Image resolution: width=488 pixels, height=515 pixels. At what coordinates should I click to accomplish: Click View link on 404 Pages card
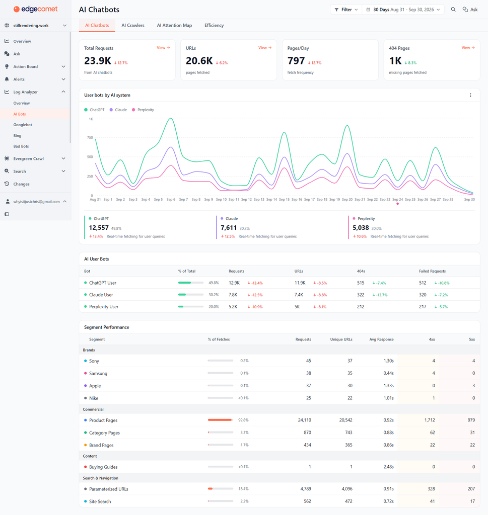tap(468, 48)
